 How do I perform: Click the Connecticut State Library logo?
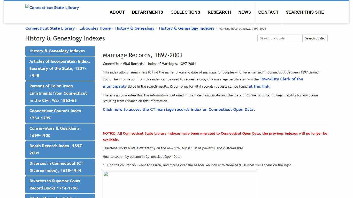point(52,7)
